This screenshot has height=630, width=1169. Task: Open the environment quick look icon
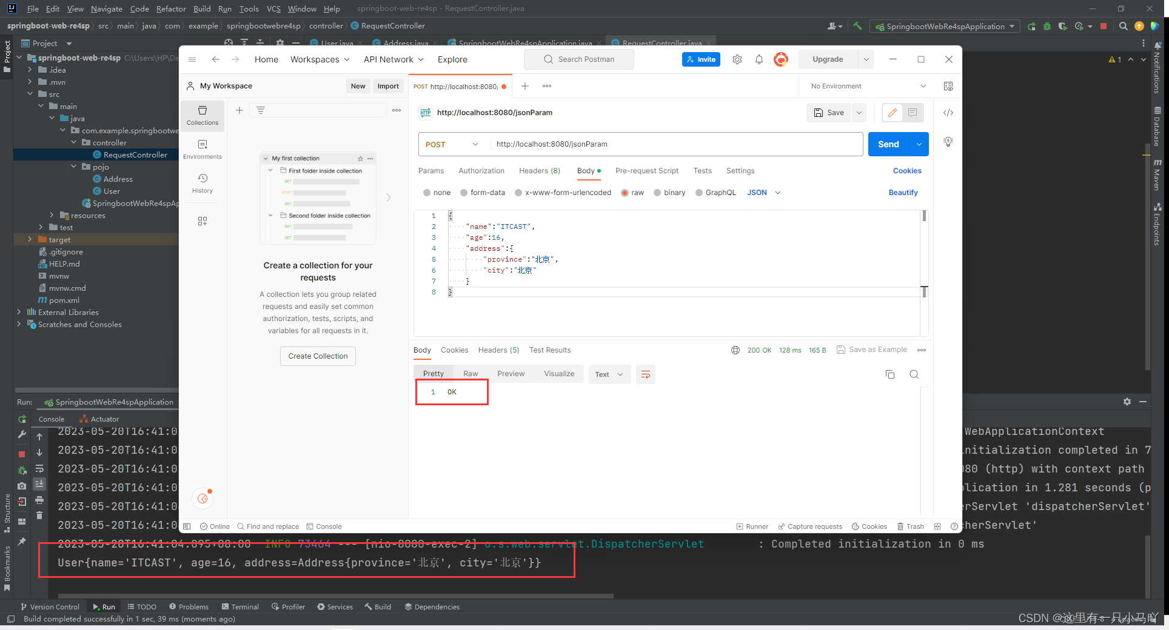click(x=948, y=86)
